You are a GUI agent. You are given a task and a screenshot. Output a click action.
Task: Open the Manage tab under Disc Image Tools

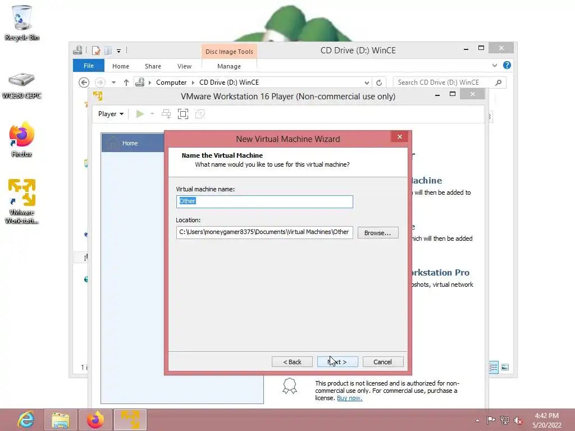[x=229, y=66]
